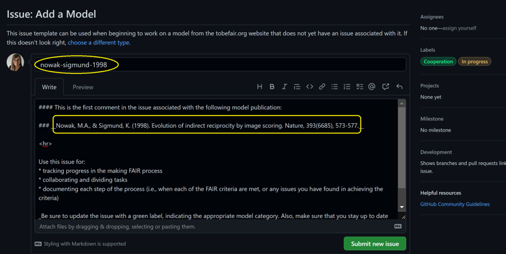Open saved replies arrow icon
506x254 pixels.
pyautogui.click(x=399, y=87)
